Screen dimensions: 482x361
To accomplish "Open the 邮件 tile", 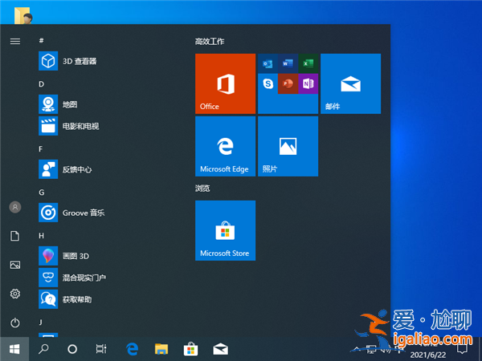I will pyautogui.click(x=351, y=83).
